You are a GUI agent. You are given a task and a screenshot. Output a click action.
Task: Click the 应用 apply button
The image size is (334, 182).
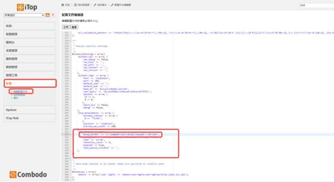click(x=66, y=27)
